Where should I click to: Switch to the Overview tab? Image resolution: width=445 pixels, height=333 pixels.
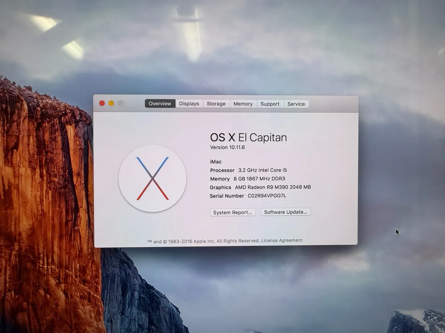(x=160, y=104)
